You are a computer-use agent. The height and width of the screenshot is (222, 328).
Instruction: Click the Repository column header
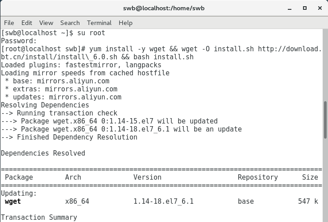pyautogui.click(x=257, y=177)
